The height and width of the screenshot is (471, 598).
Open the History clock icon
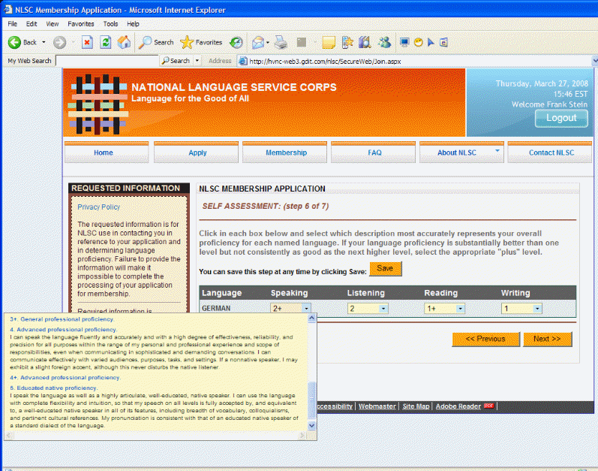click(x=236, y=42)
